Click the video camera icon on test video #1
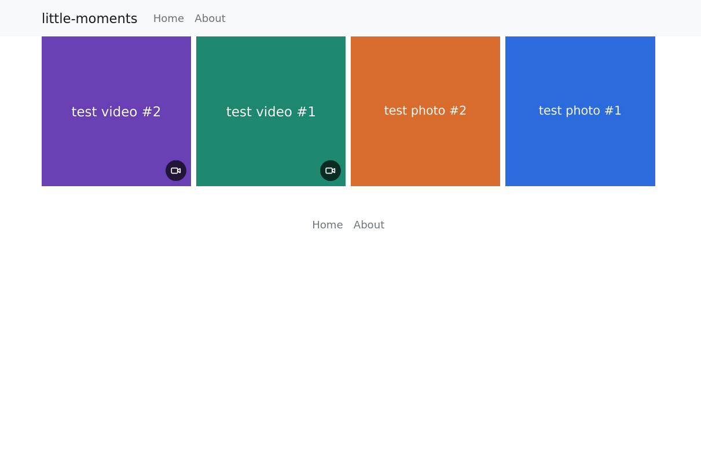This screenshot has height=462, width=701. (x=331, y=171)
